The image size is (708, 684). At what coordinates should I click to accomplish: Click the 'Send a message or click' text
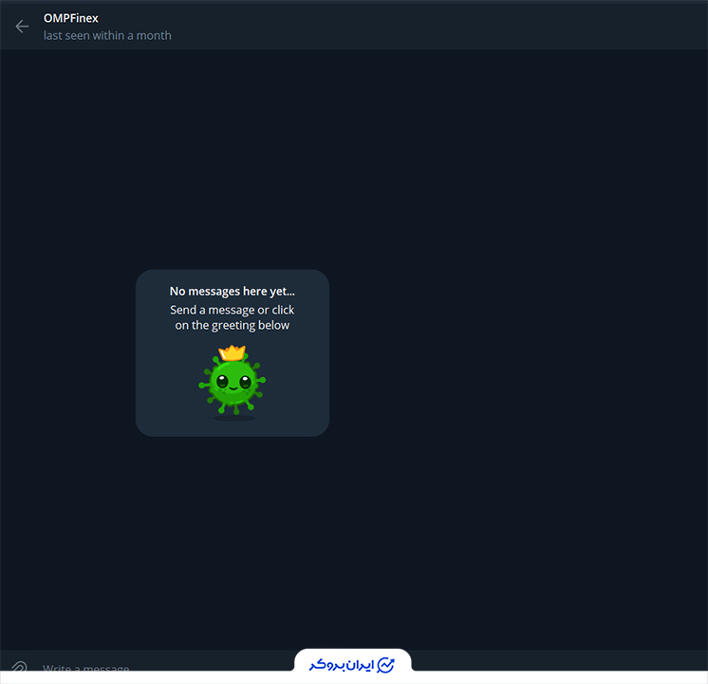tap(233, 310)
